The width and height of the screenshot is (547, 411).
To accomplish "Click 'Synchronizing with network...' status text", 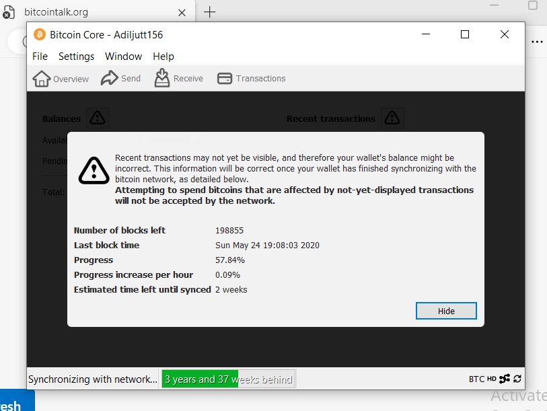I will (93, 379).
